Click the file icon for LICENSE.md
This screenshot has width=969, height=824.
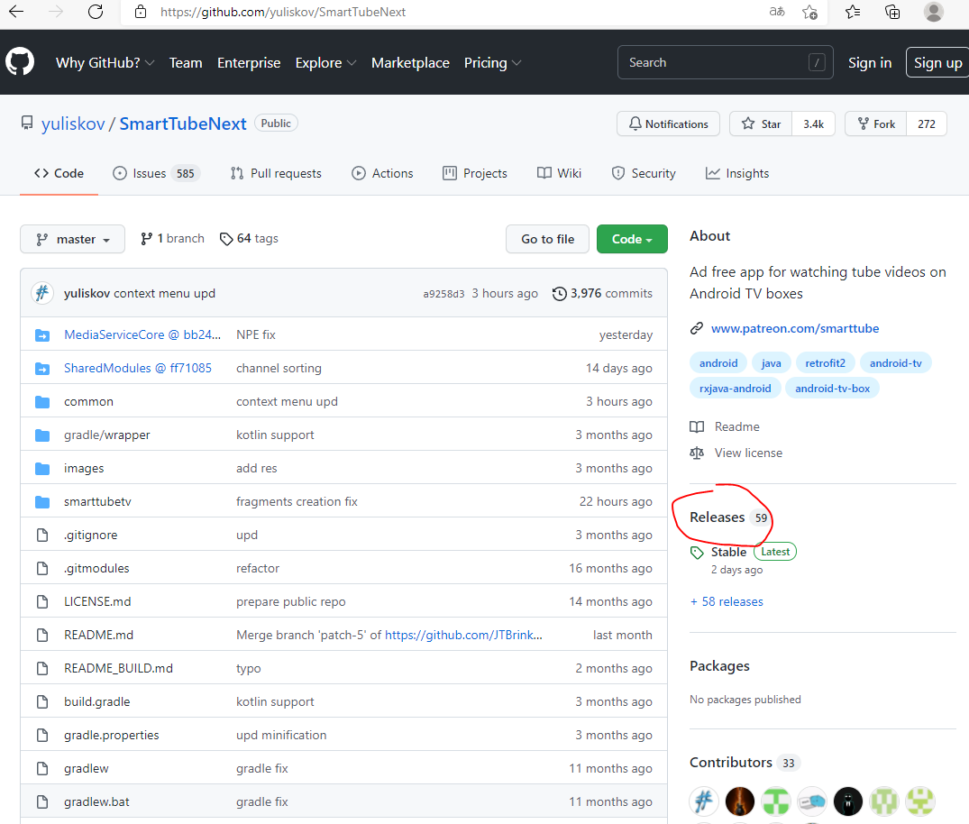tap(42, 601)
